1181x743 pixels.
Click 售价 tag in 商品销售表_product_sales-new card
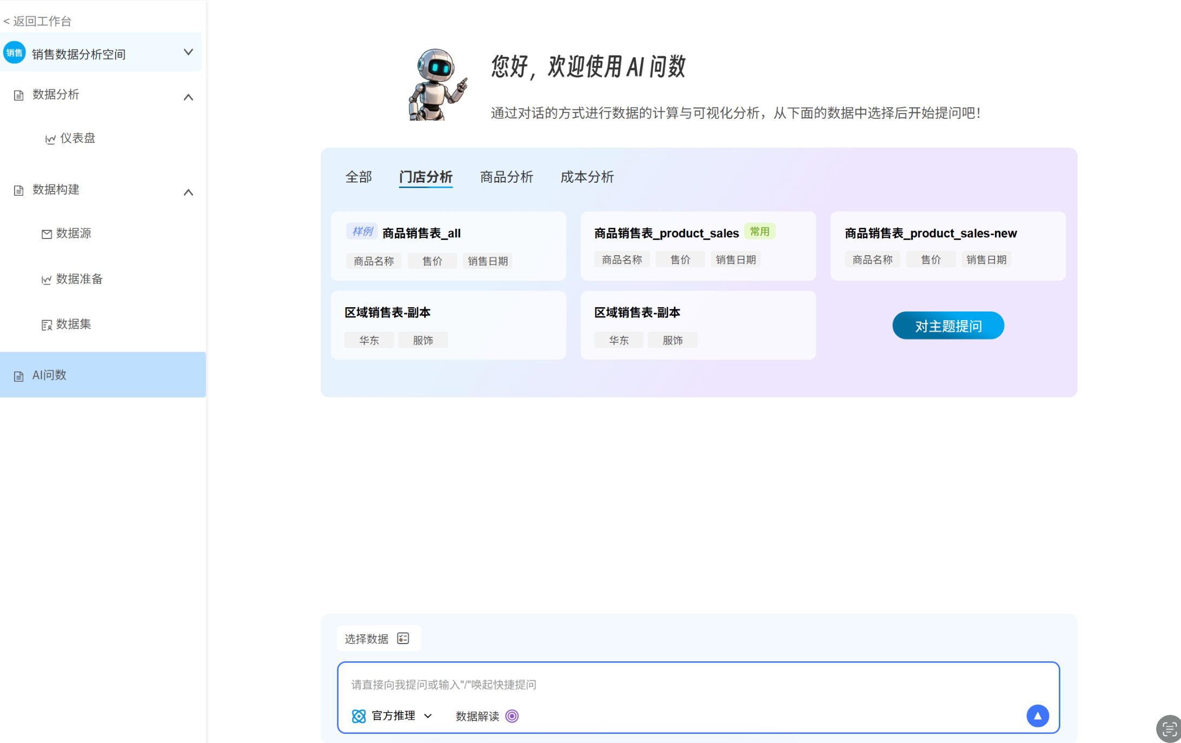click(931, 260)
